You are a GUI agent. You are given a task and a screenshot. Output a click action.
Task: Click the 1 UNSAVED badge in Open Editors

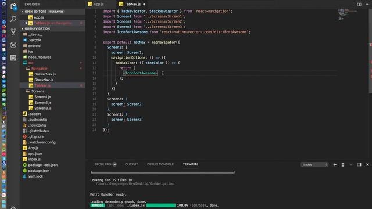tap(56, 12)
